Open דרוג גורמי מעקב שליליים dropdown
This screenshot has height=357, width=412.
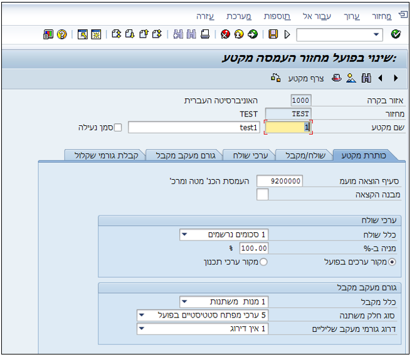pos(142,328)
